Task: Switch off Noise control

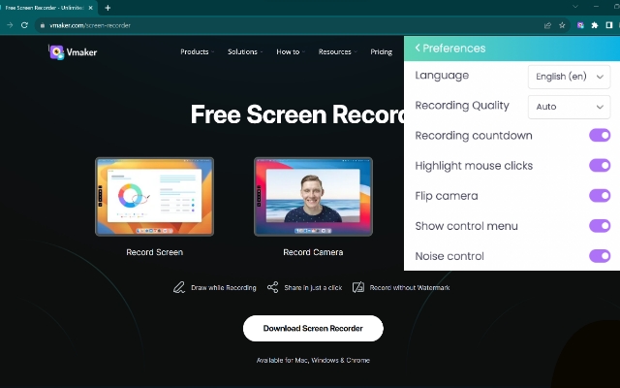Action: [x=600, y=256]
